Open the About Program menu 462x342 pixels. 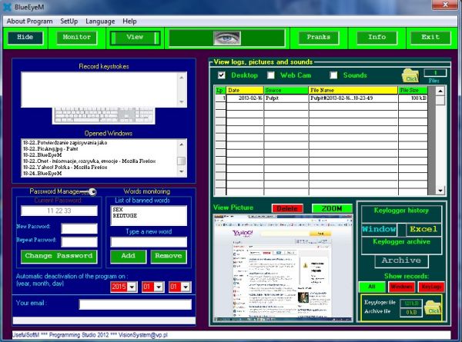[x=29, y=22]
